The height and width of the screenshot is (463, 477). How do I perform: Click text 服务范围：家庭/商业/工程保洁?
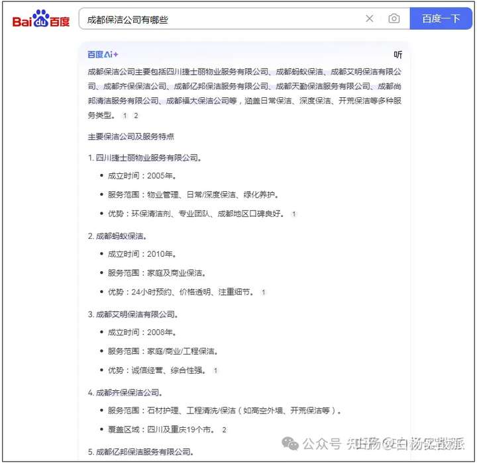point(163,351)
